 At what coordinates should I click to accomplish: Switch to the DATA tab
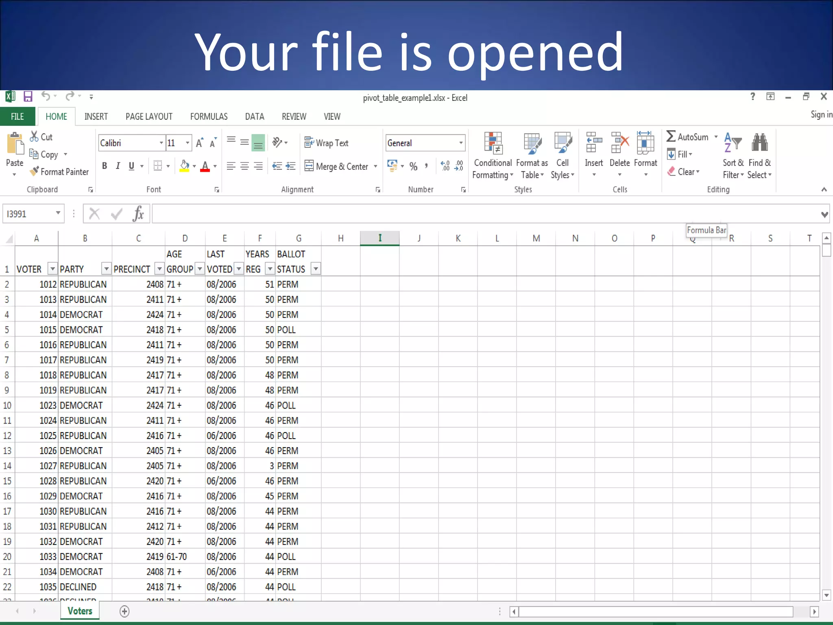click(x=255, y=116)
